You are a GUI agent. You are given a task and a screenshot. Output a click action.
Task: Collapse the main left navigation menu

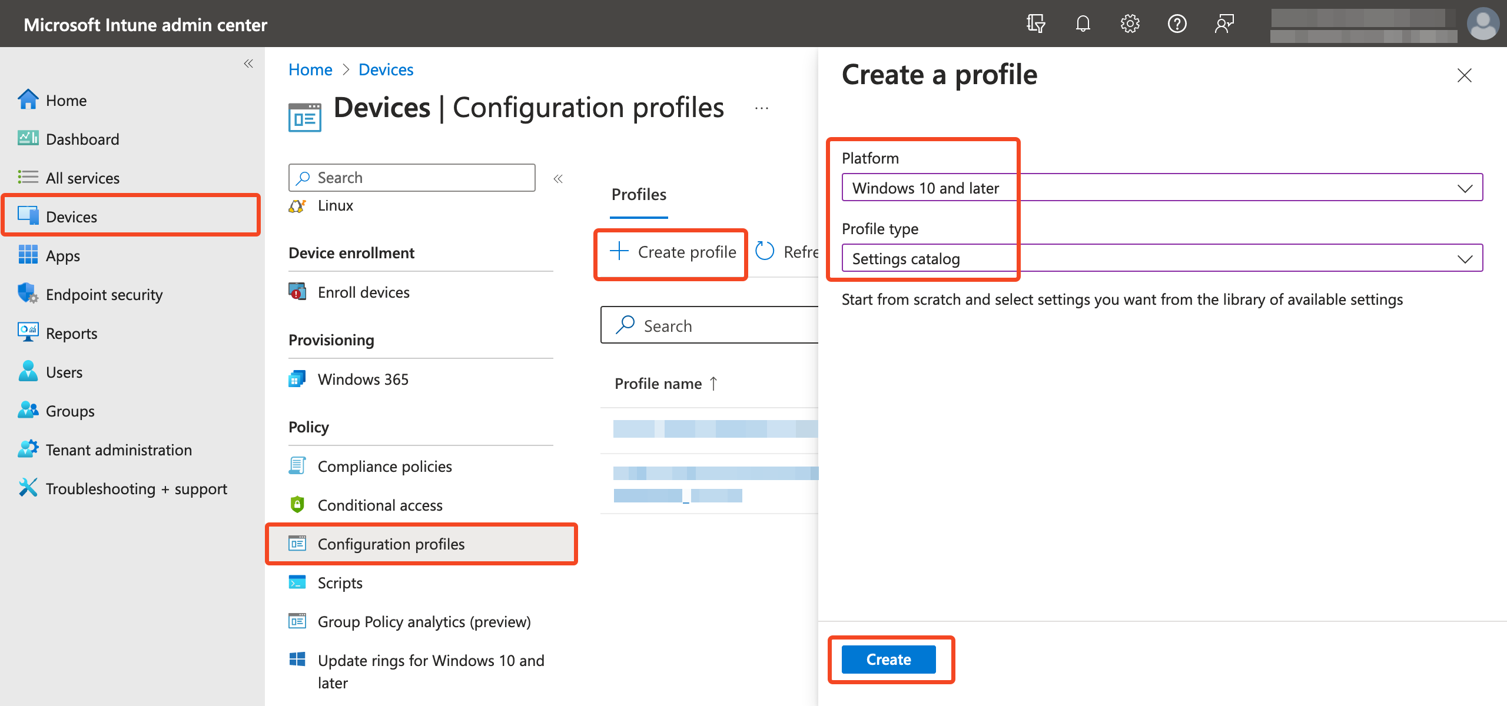[248, 64]
